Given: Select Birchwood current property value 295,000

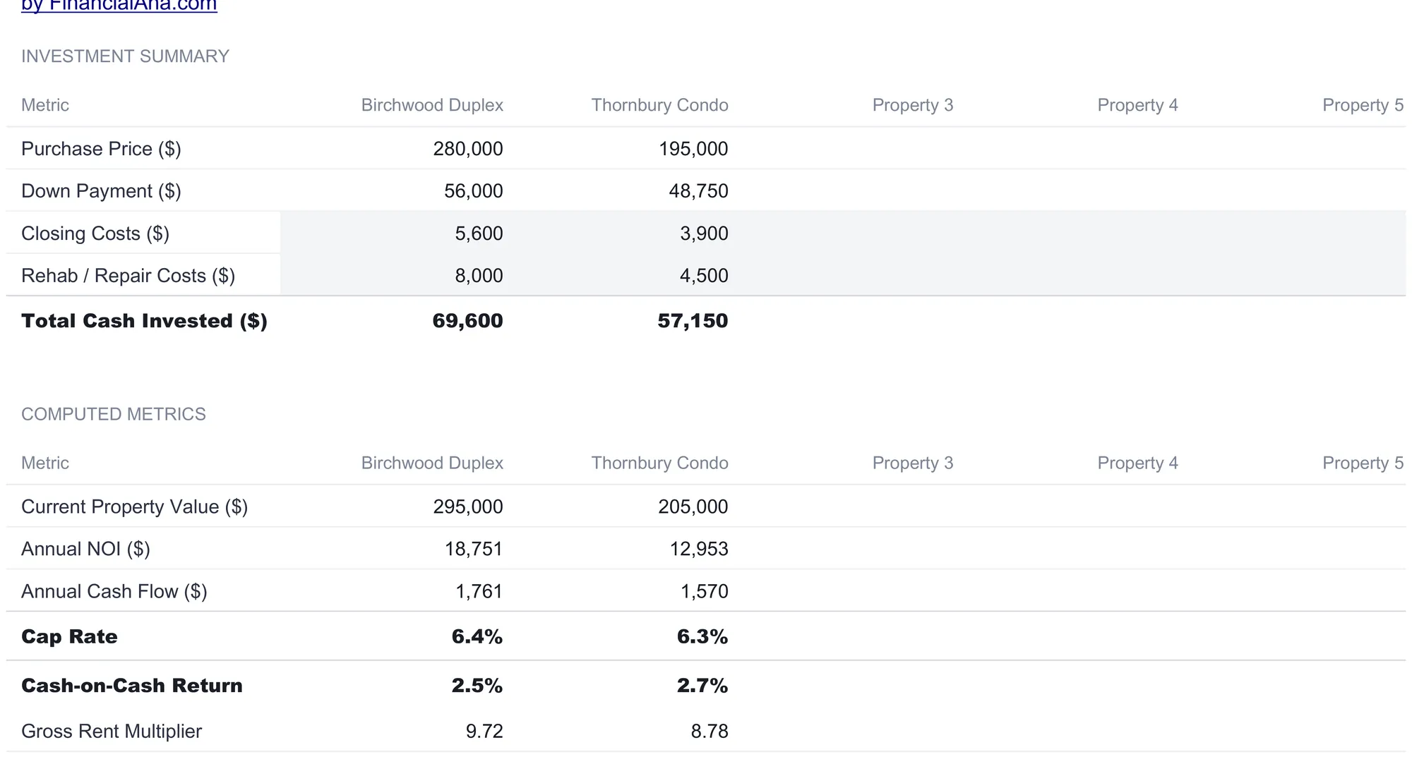Looking at the screenshot, I should click(468, 507).
